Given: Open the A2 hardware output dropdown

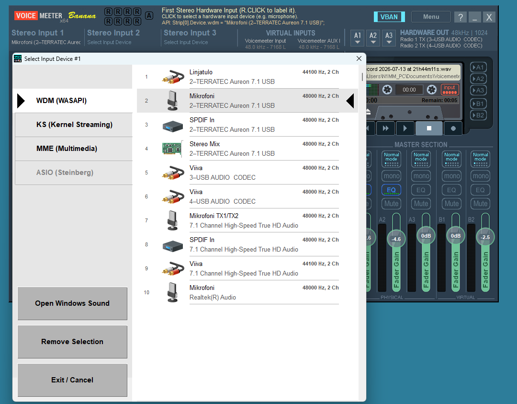Looking at the screenshot, I should (x=373, y=38).
